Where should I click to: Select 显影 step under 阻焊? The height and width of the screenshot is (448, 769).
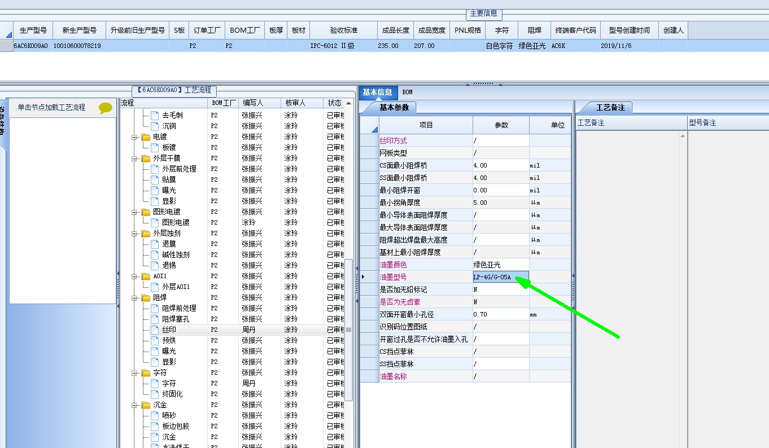(x=169, y=362)
